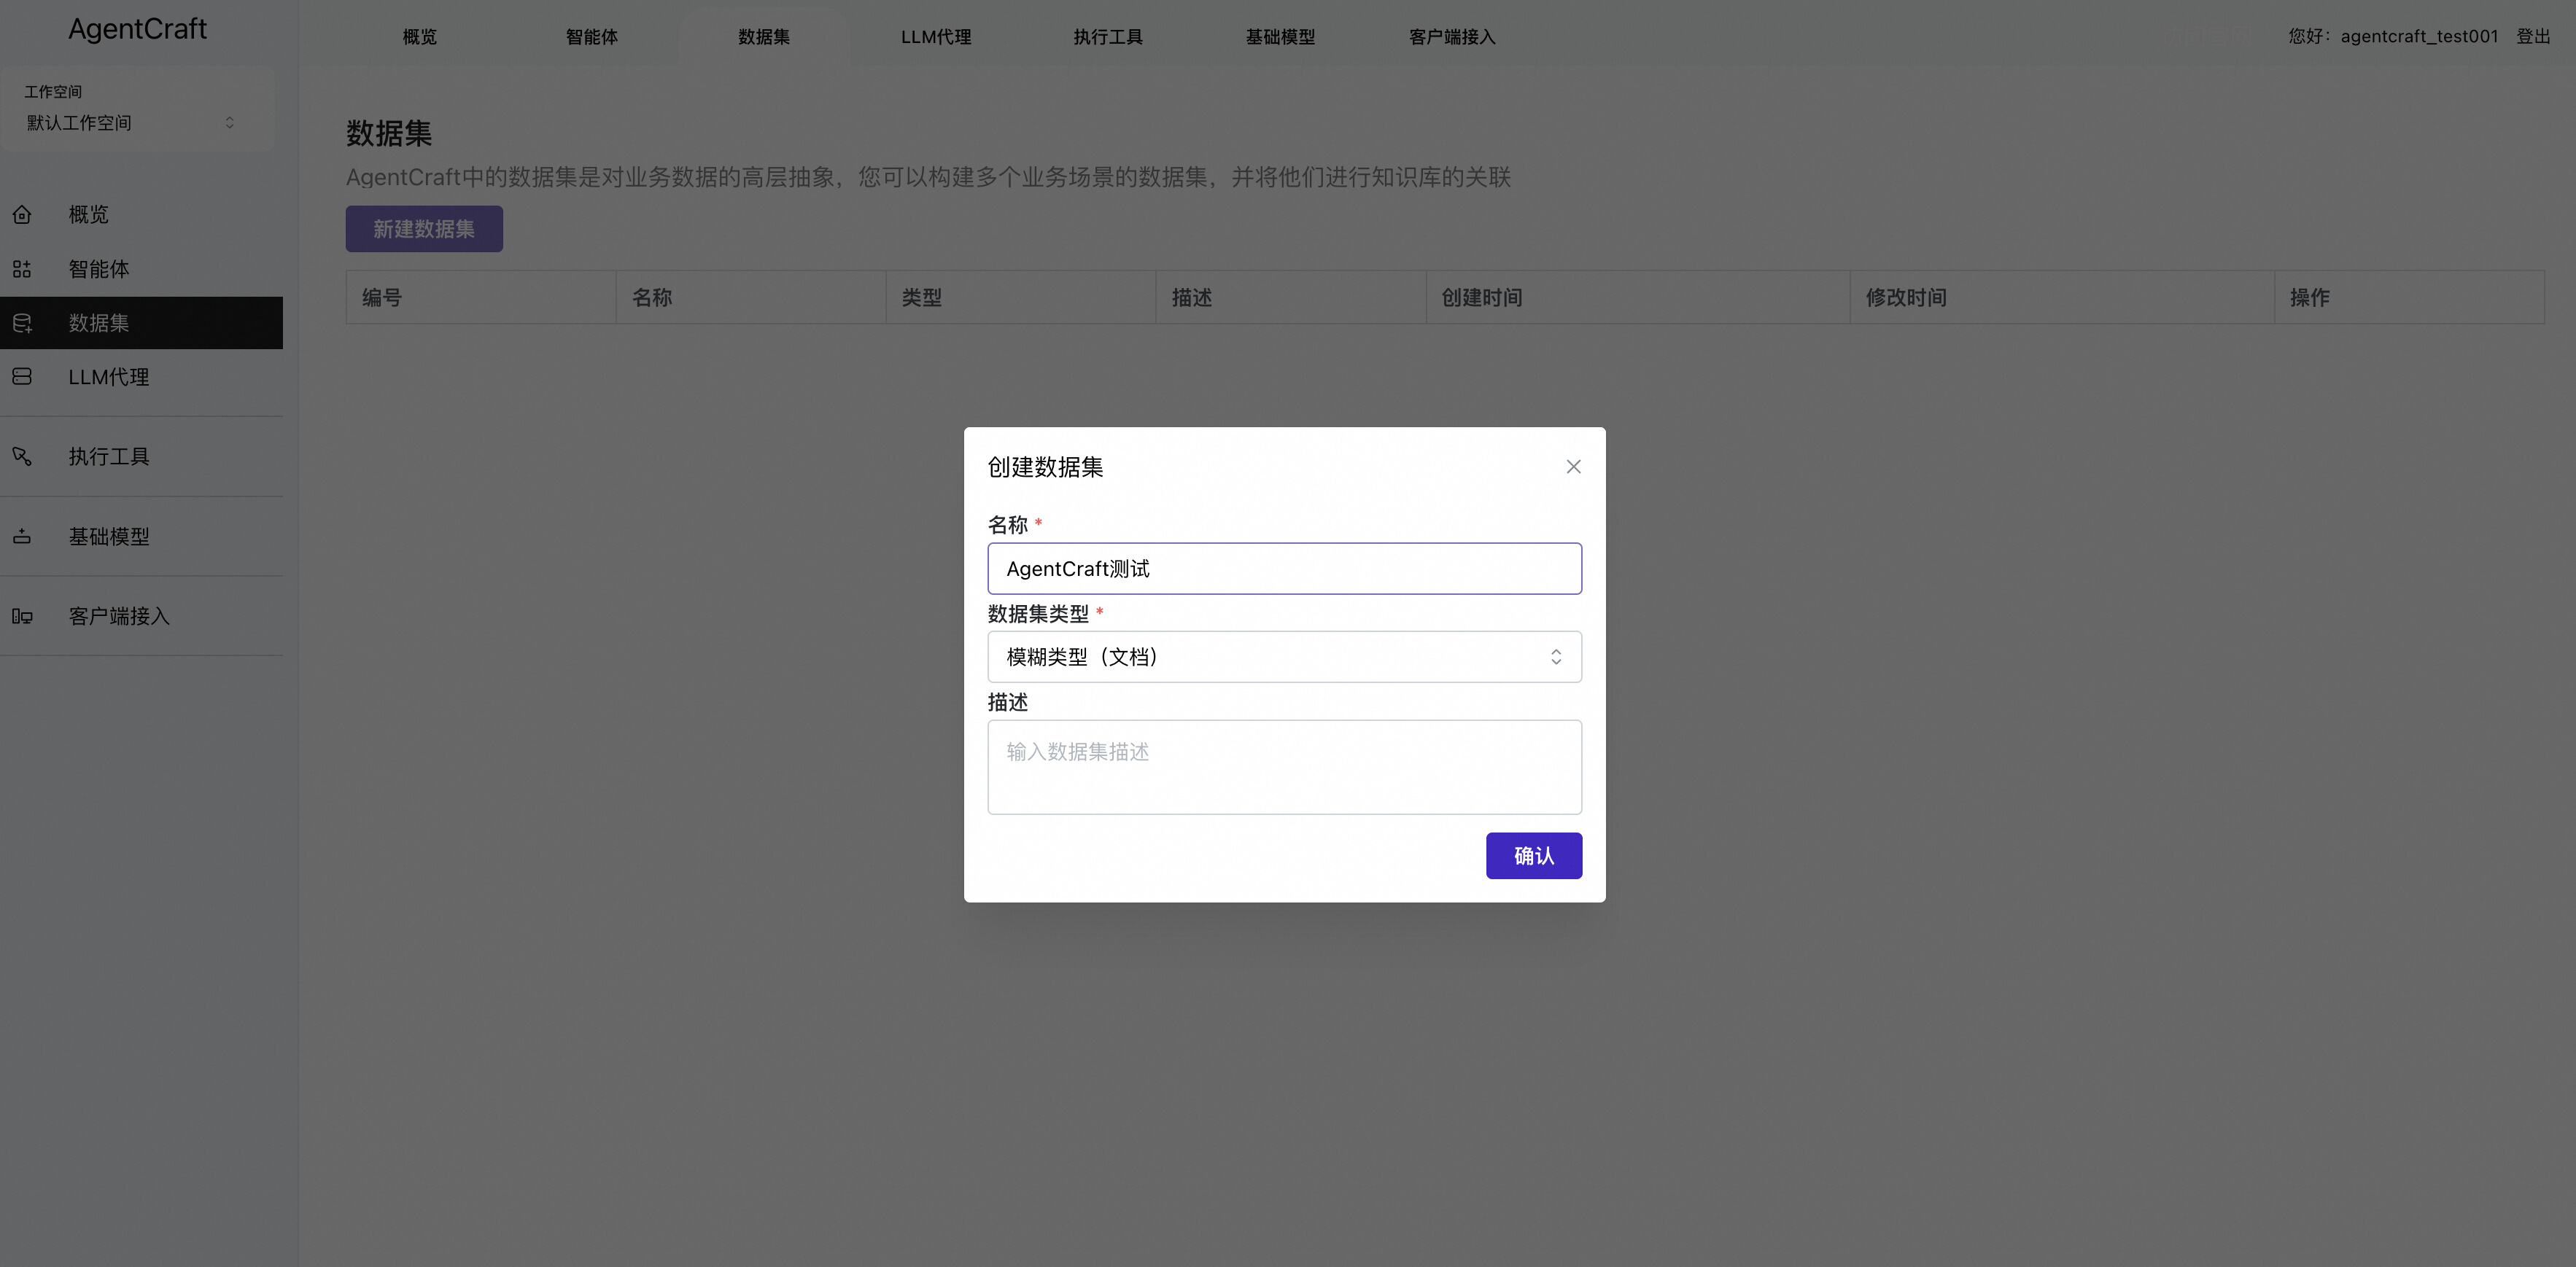
Task: Open the 基础模型 top navigation tab
Action: point(1279,37)
